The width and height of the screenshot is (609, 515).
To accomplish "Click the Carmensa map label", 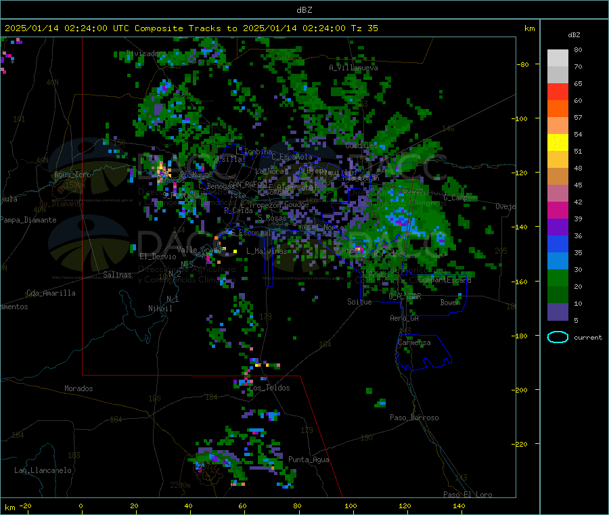I will pos(414,343).
